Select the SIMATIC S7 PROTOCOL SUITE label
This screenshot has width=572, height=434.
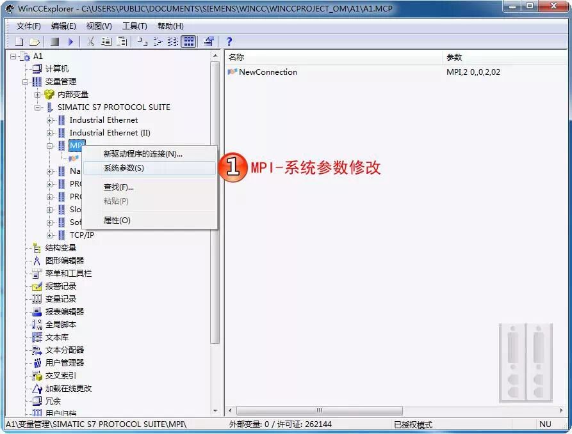tap(114, 107)
